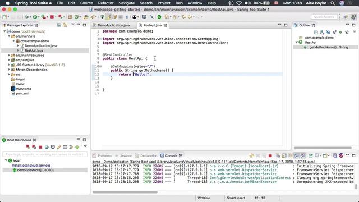
Task: Click the red Terminate square in main toolbar
Action: click(x=52, y=17)
